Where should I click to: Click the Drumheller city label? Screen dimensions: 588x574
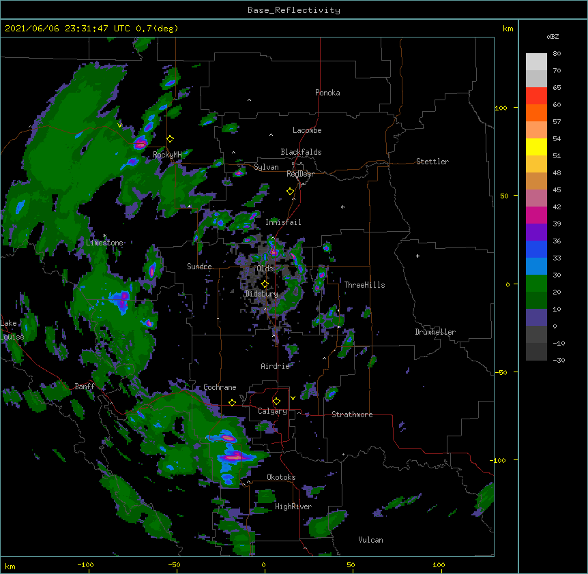[435, 332]
